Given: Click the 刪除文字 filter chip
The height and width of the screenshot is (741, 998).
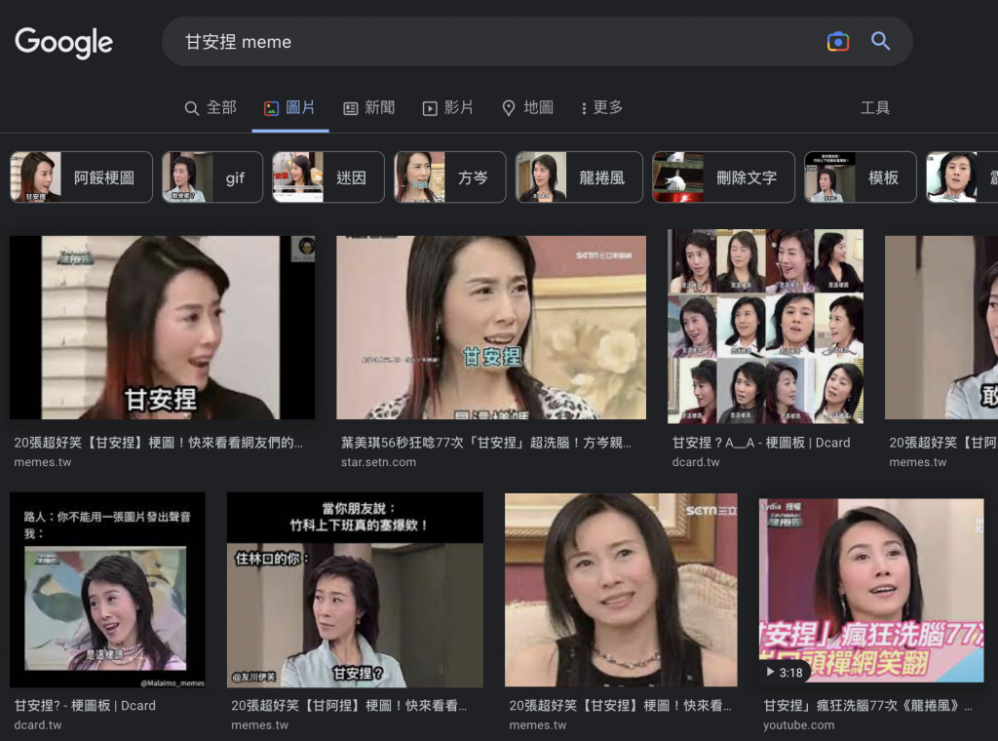Looking at the screenshot, I should [722, 177].
